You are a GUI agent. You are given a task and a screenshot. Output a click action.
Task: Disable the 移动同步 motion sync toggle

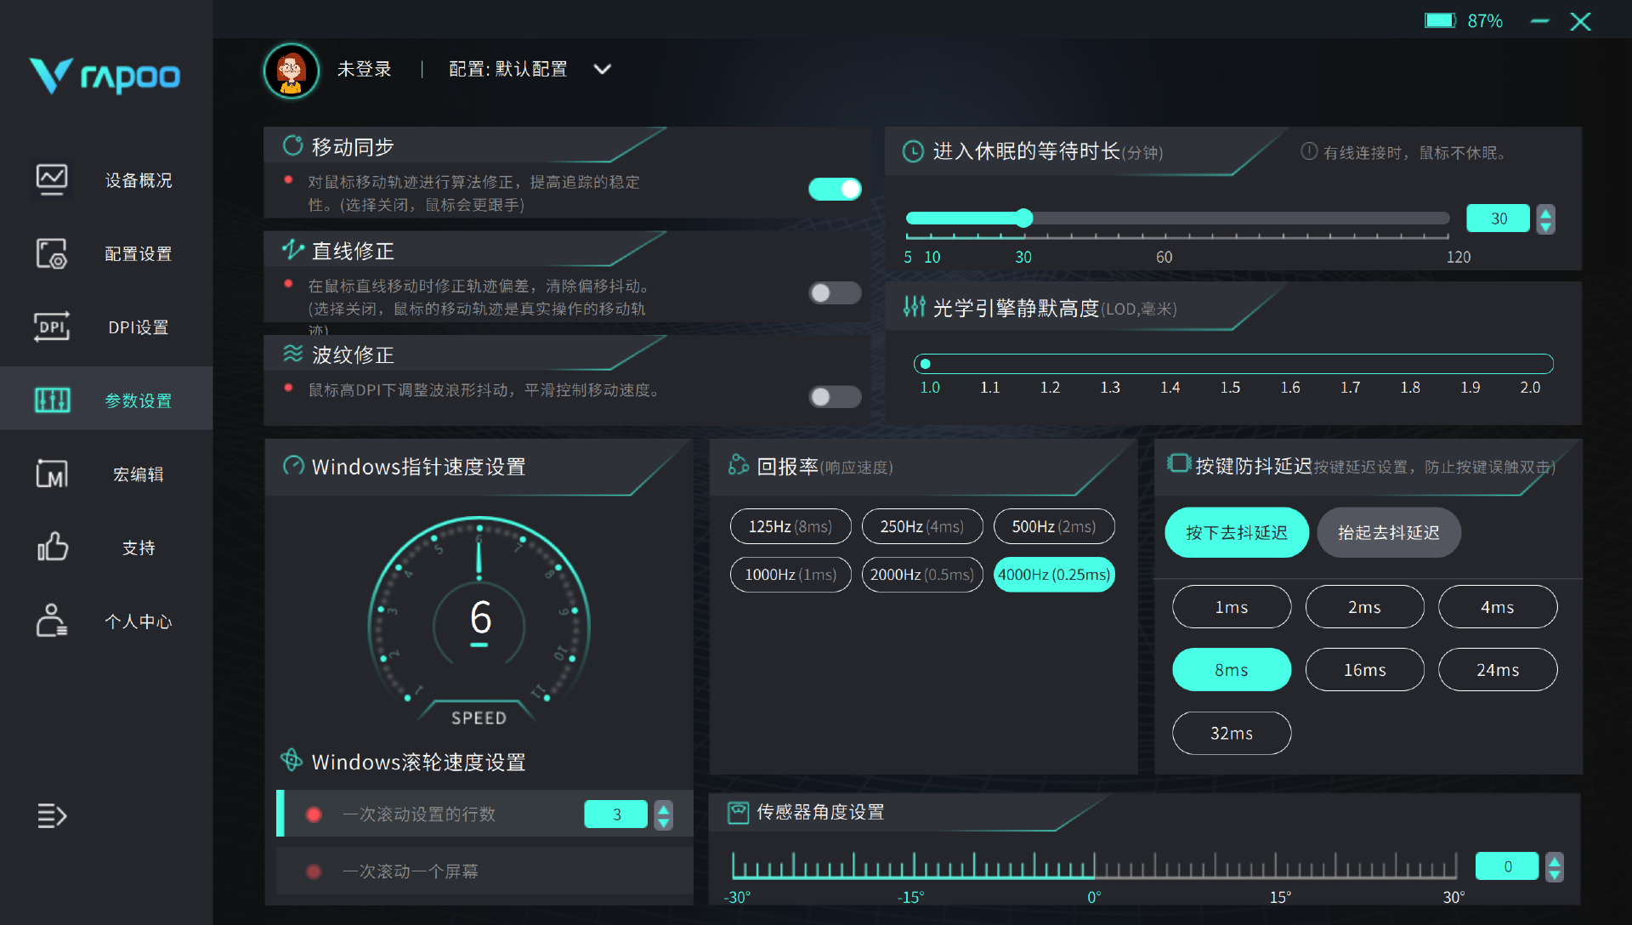click(x=835, y=189)
